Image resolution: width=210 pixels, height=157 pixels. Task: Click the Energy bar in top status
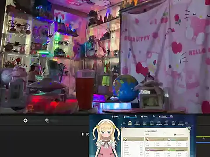tap(130, 116)
